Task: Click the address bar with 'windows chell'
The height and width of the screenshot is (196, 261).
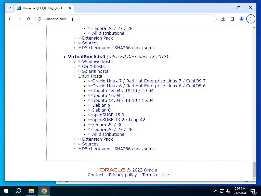Action: click(126, 19)
